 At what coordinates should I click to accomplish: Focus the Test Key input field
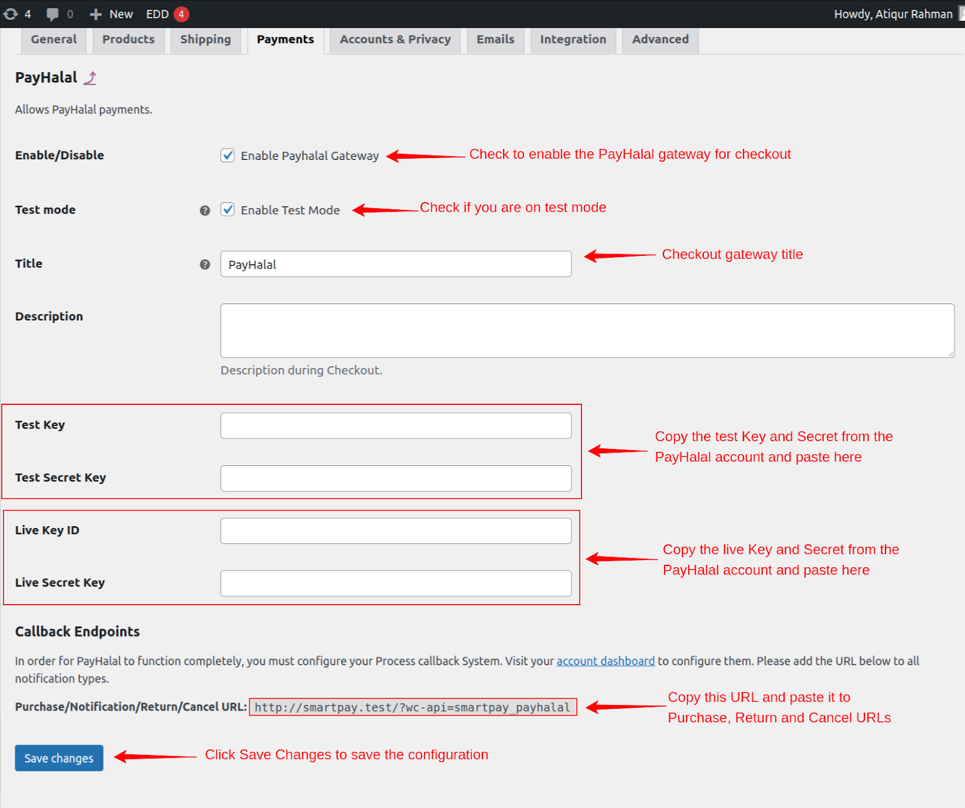tap(396, 425)
